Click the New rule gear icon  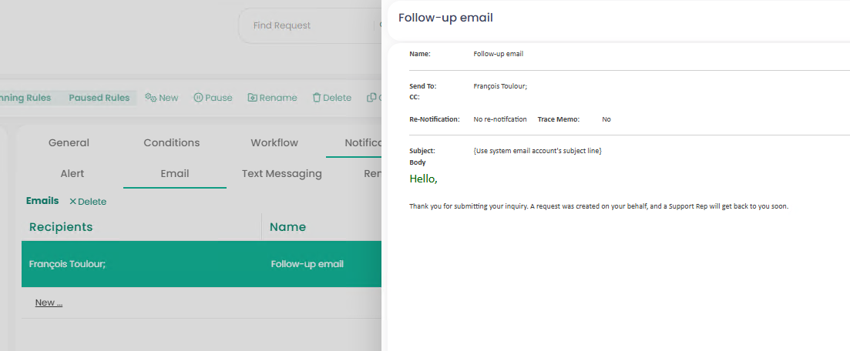(x=151, y=98)
